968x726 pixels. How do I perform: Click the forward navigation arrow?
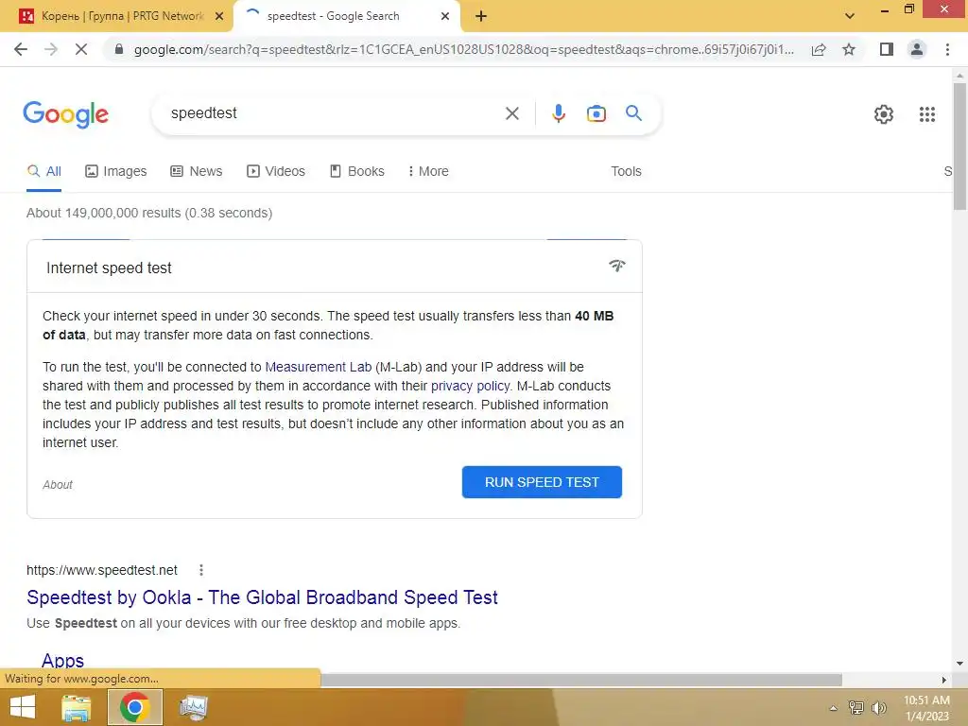[x=51, y=49]
